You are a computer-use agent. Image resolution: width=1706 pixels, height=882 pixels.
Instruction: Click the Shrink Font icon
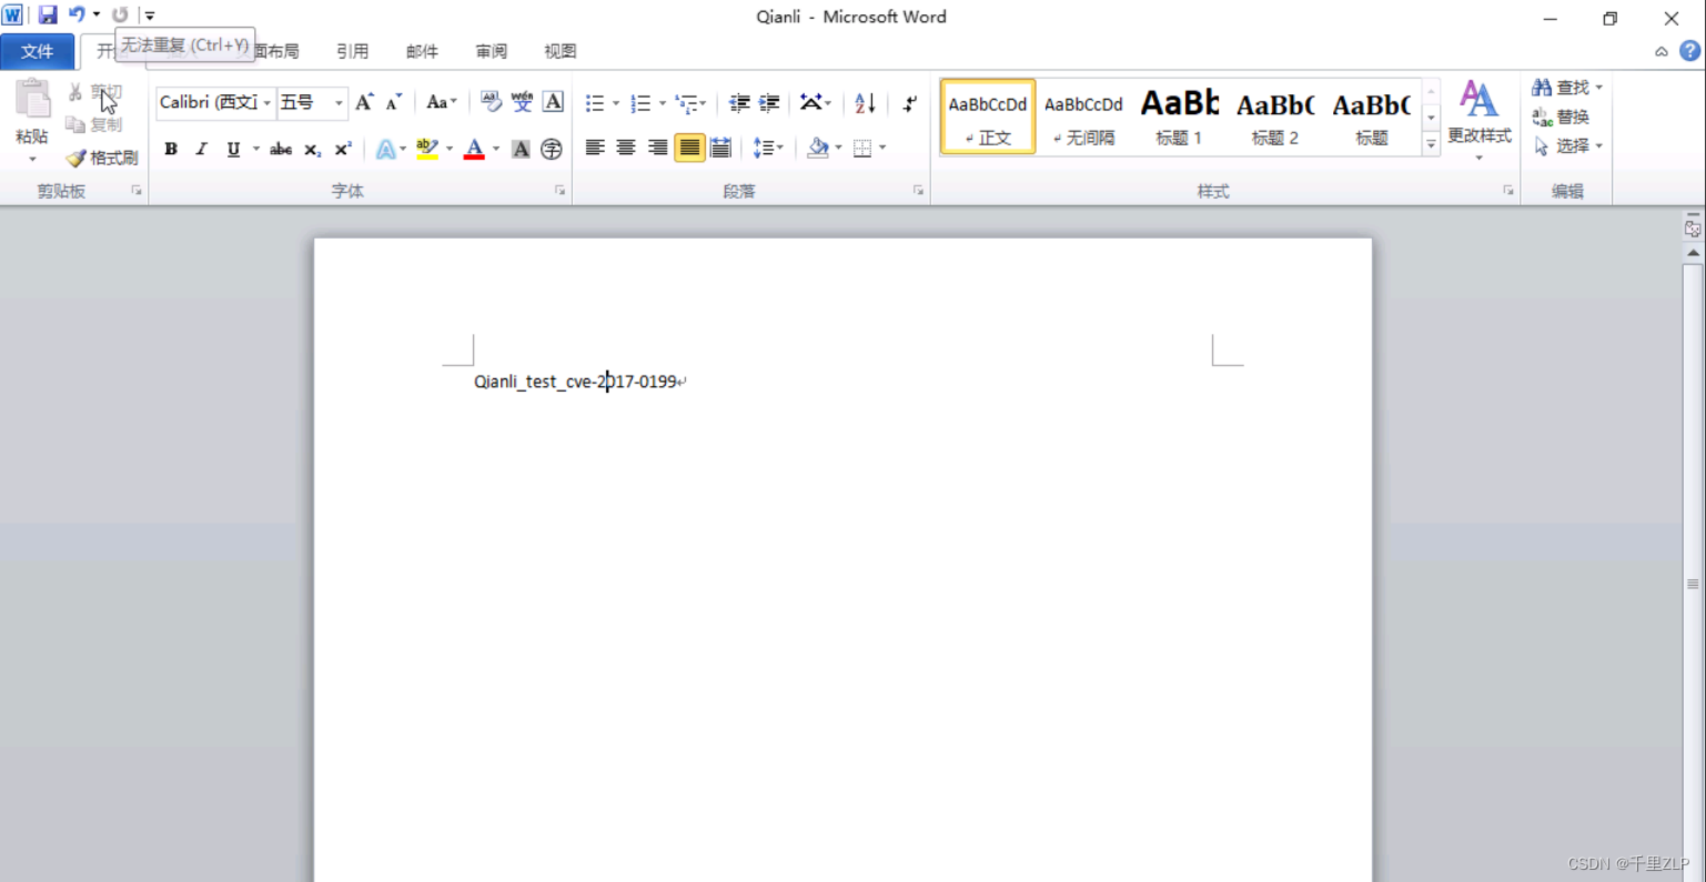tap(394, 102)
